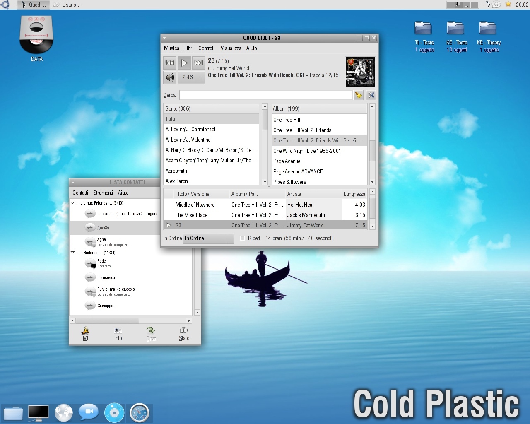Select contact Fede in Buddies
This screenshot has width=530, height=424.
click(x=130, y=263)
